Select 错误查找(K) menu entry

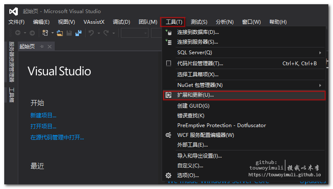[x=244, y=116]
